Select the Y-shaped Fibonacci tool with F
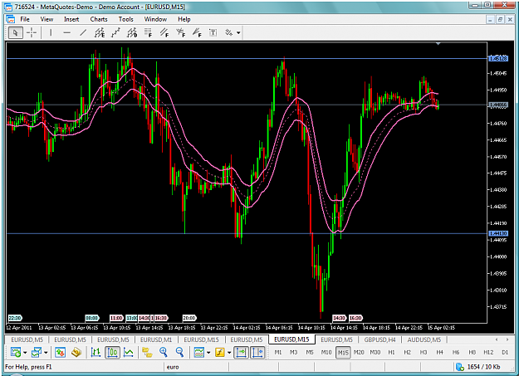This screenshot has height=376, width=519. pyautogui.click(x=180, y=32)
